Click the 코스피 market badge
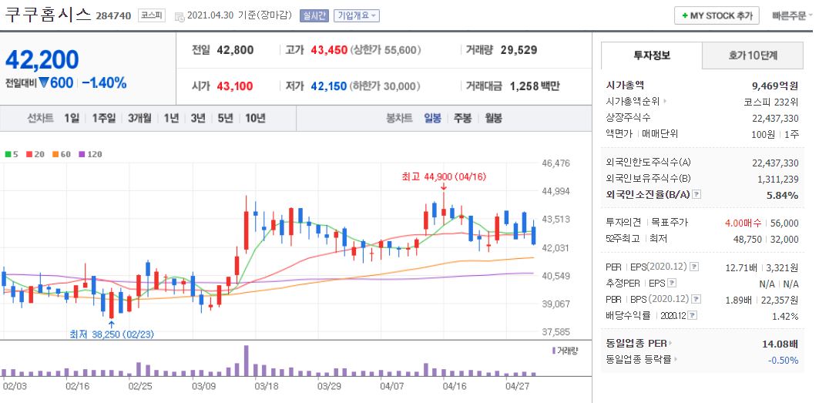 coord(152,15)
